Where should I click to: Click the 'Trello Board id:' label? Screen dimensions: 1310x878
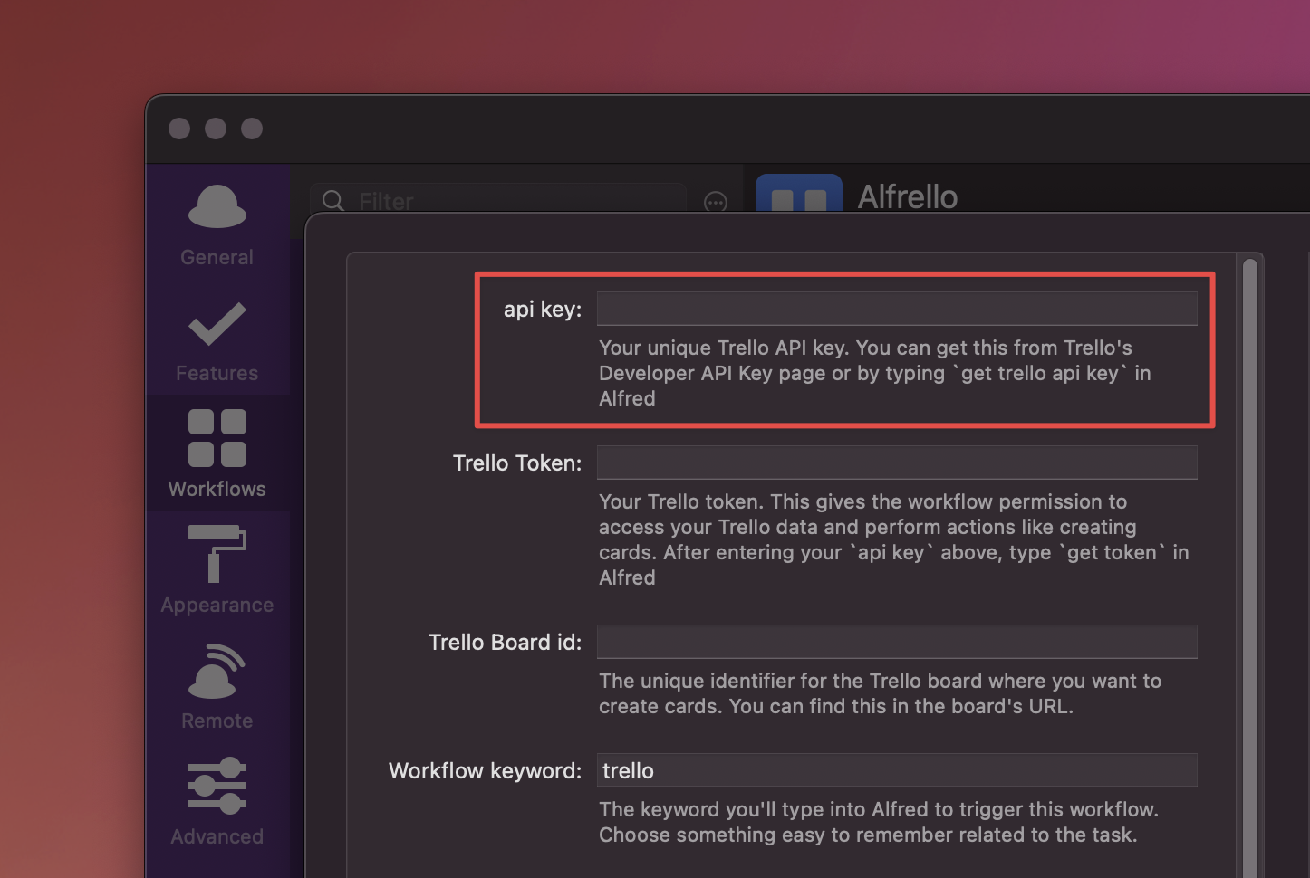tap(505, 643)
